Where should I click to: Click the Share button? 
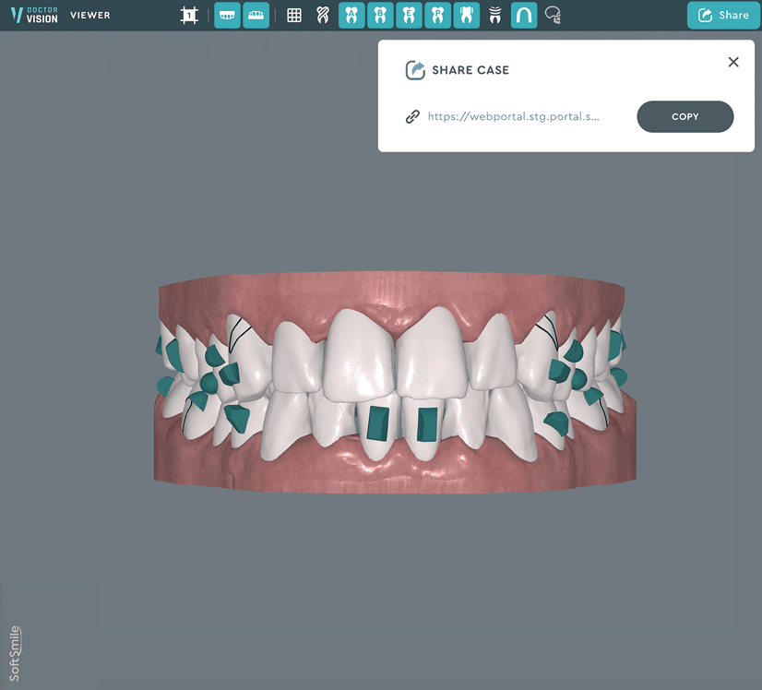point(723,15)
